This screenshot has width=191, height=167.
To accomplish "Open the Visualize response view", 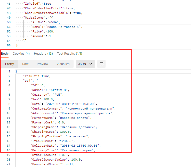I will coord(63,64).
